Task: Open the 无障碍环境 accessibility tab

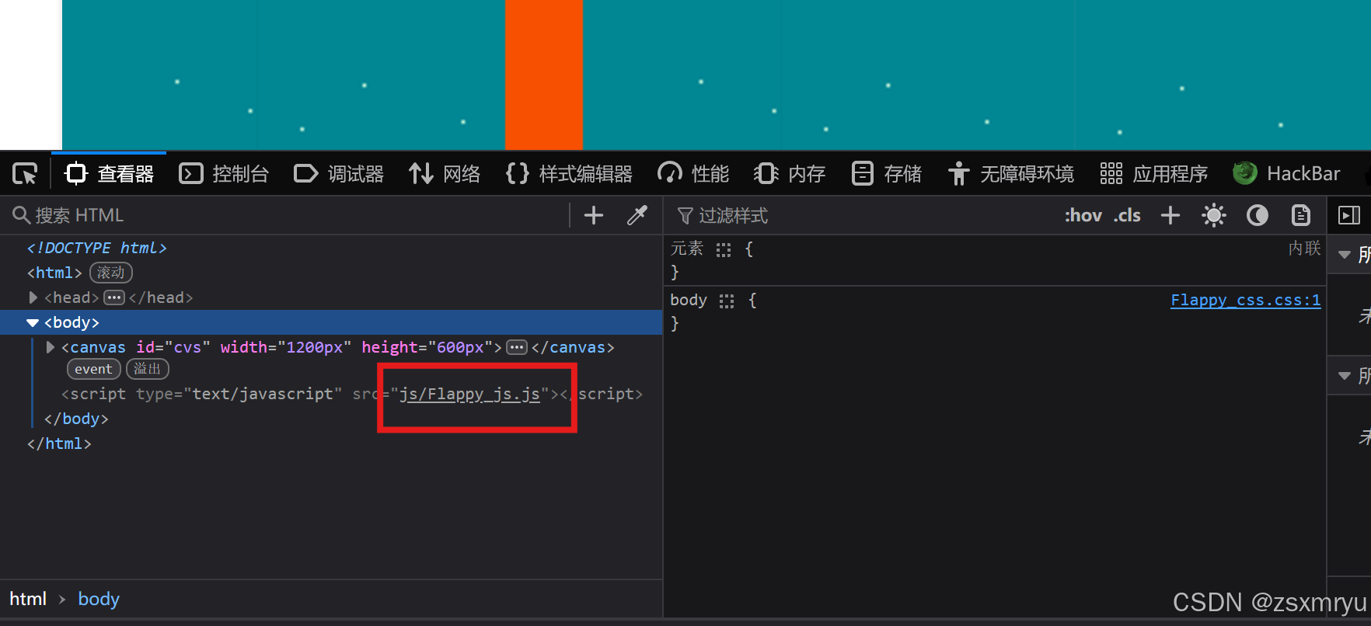Action: pos(1010,173)
